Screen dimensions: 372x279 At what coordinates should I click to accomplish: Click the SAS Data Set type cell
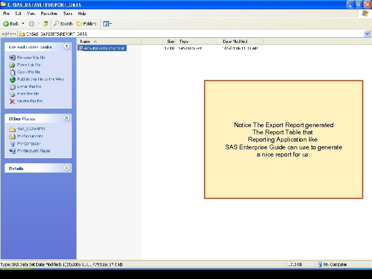pos(190,49)
